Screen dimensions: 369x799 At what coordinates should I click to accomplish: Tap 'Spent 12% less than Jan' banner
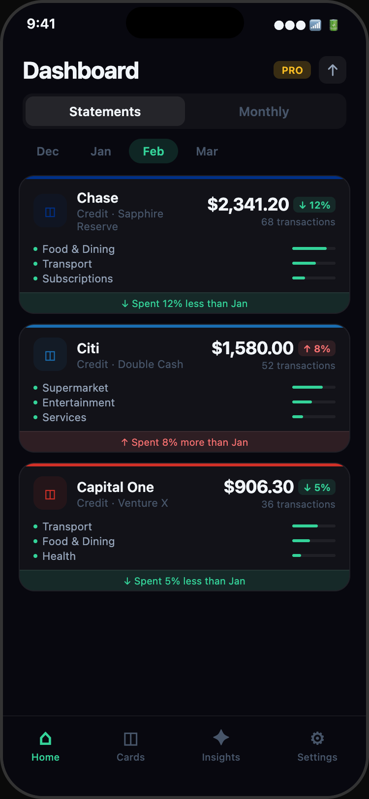tap(184, 304)
